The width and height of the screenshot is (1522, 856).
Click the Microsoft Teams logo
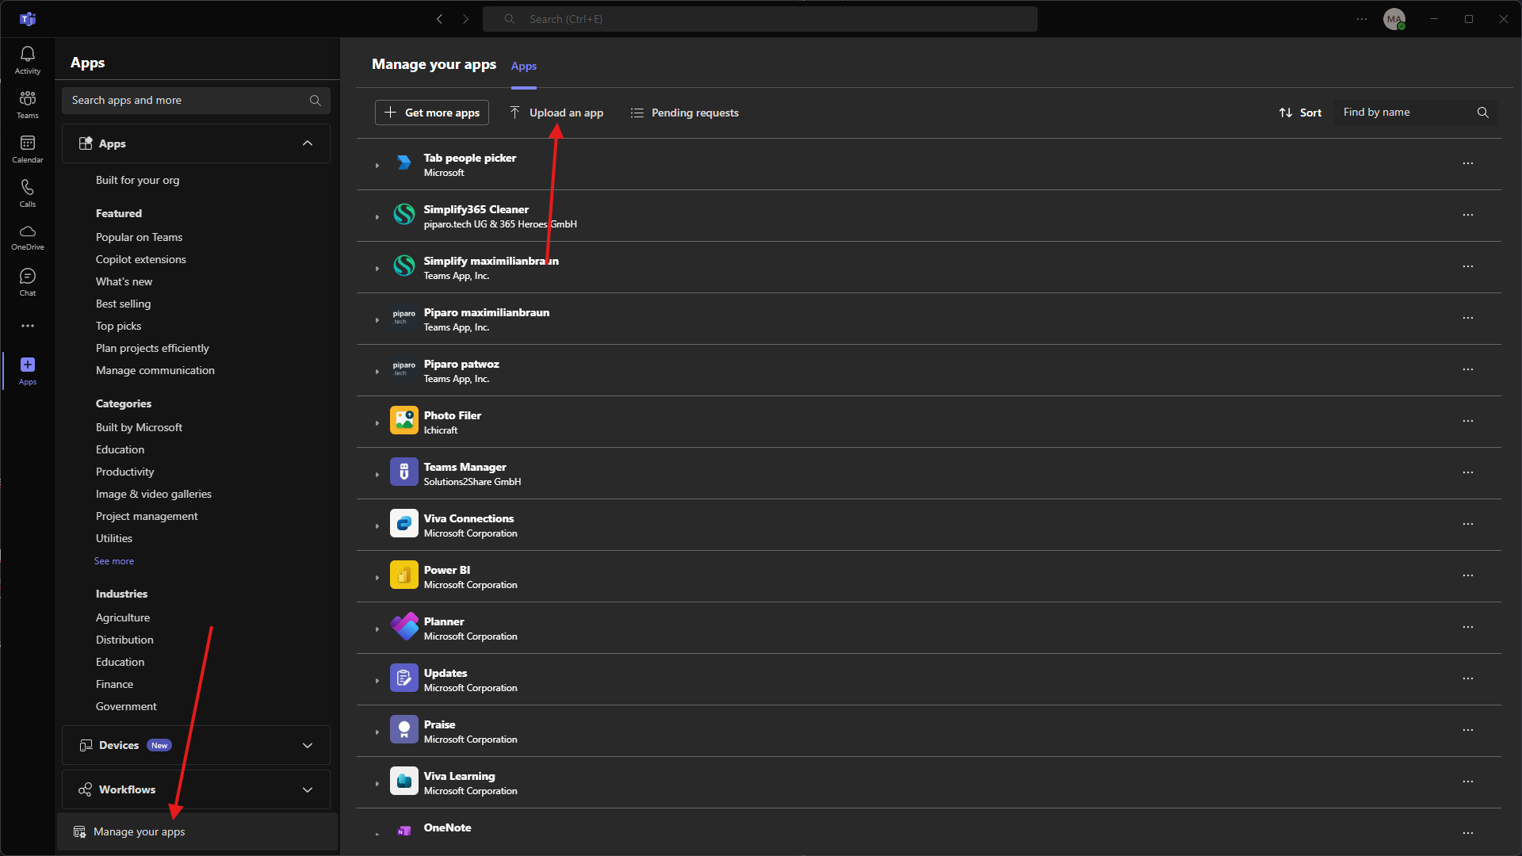tap(28, 19)
